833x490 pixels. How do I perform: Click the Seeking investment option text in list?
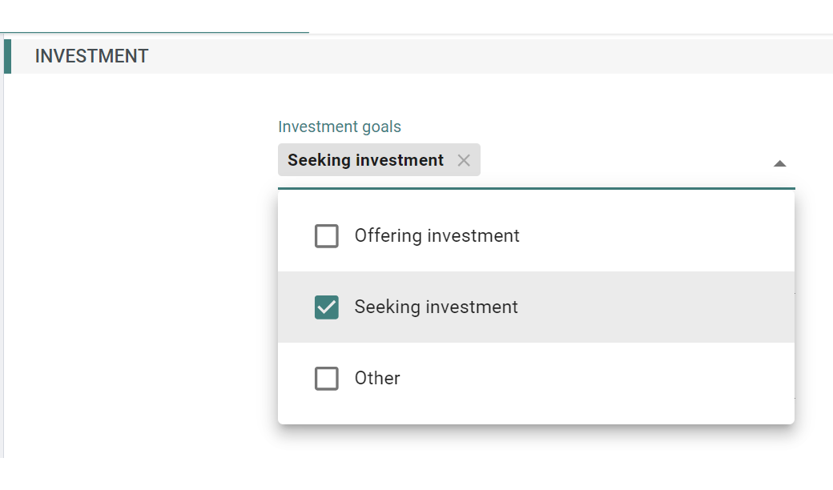(x=436, y=307)
